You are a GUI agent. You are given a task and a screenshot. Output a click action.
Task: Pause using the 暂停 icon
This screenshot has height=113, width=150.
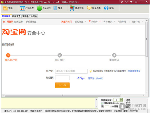(55, 8)
